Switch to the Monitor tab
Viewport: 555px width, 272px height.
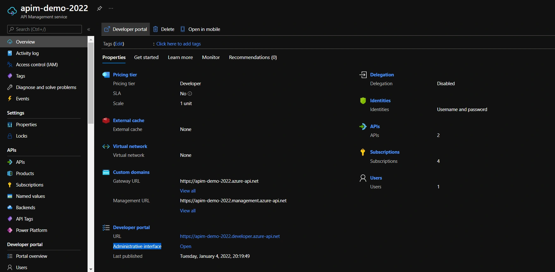tap(211, 57)
